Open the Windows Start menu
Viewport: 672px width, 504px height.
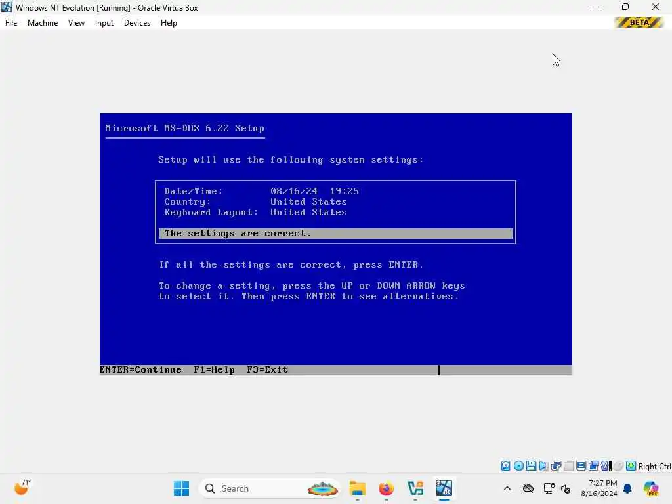pyautogui.click(x=181, y=488)
